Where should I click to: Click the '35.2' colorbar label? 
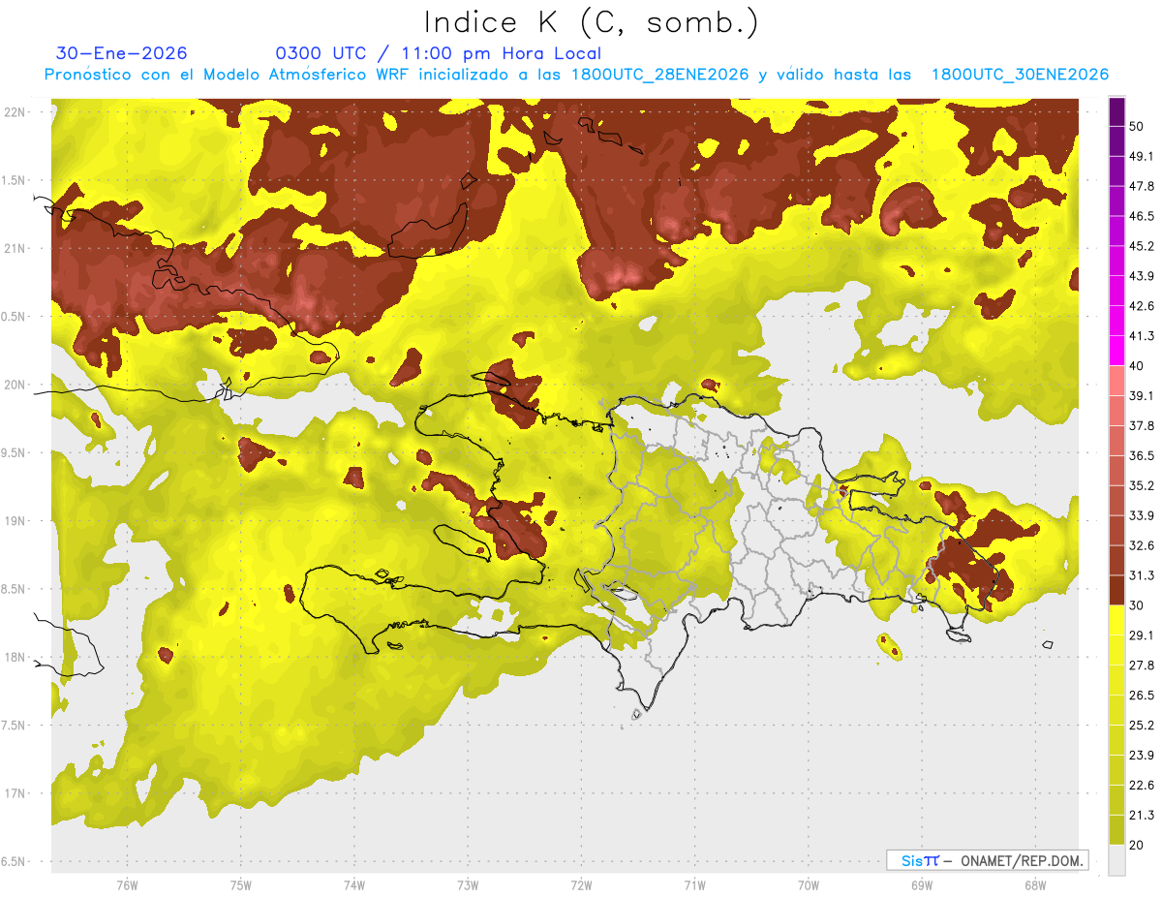coord(1142,485)
